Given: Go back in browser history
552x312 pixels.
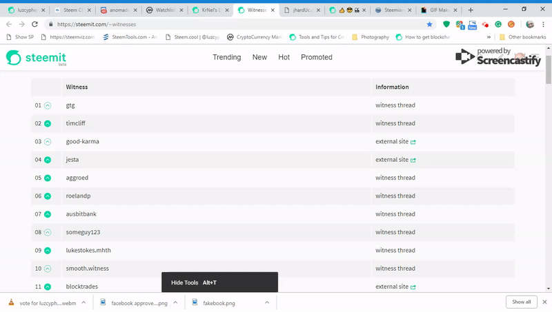Looking at the screenshot, I should point(9,24).
